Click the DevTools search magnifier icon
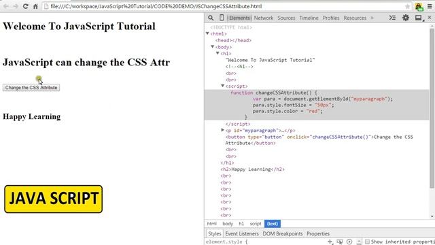Screen dimensions: 435x245 pyautogui.click(x=211, y=18)
